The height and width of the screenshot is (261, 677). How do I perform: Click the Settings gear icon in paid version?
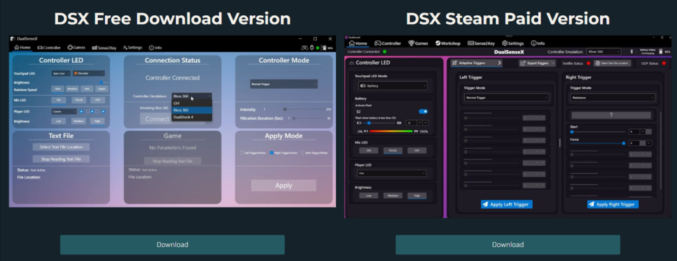[504, 43]
